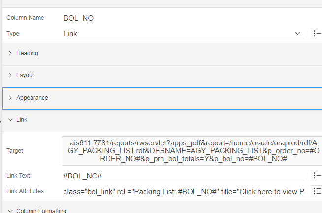This screenshot has height=213, width=322.
Task: Click the Column Name label
Action: point(25,18)
